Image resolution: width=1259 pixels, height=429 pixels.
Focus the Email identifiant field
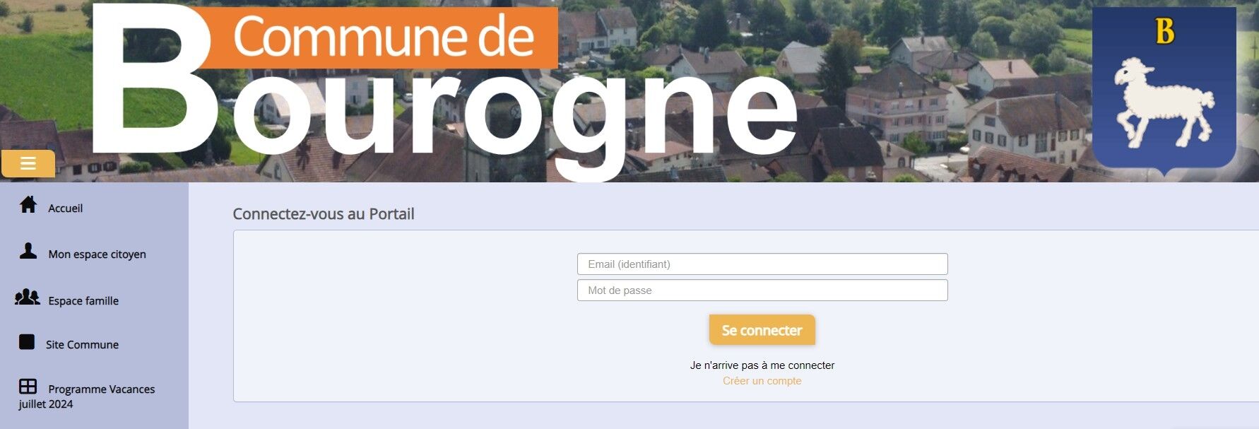[762, 264]
